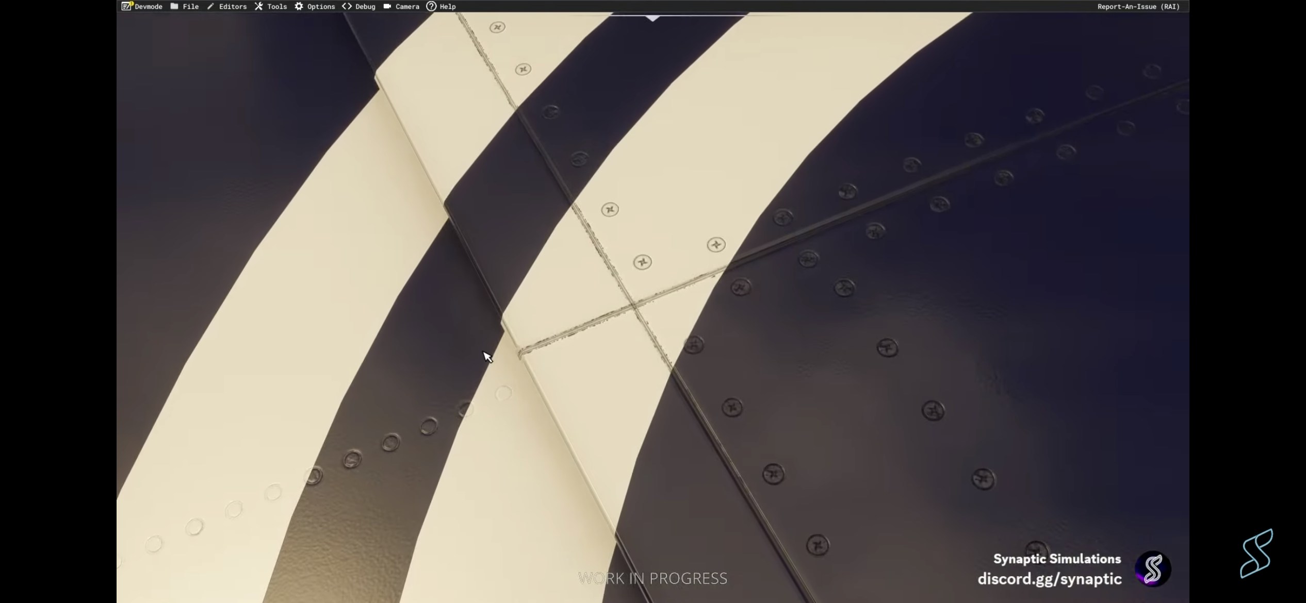Screen dimensions: 1306x603
Task: Click the folder icon beside File
Action: click(174, 6)
